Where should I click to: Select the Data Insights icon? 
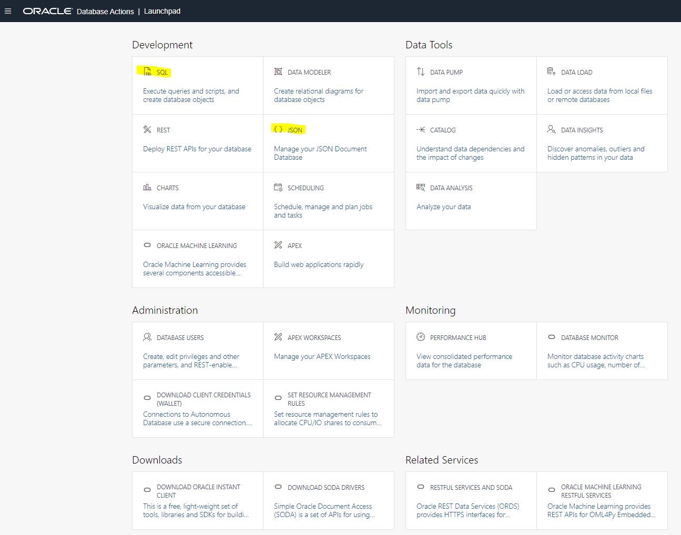(551, 129)
